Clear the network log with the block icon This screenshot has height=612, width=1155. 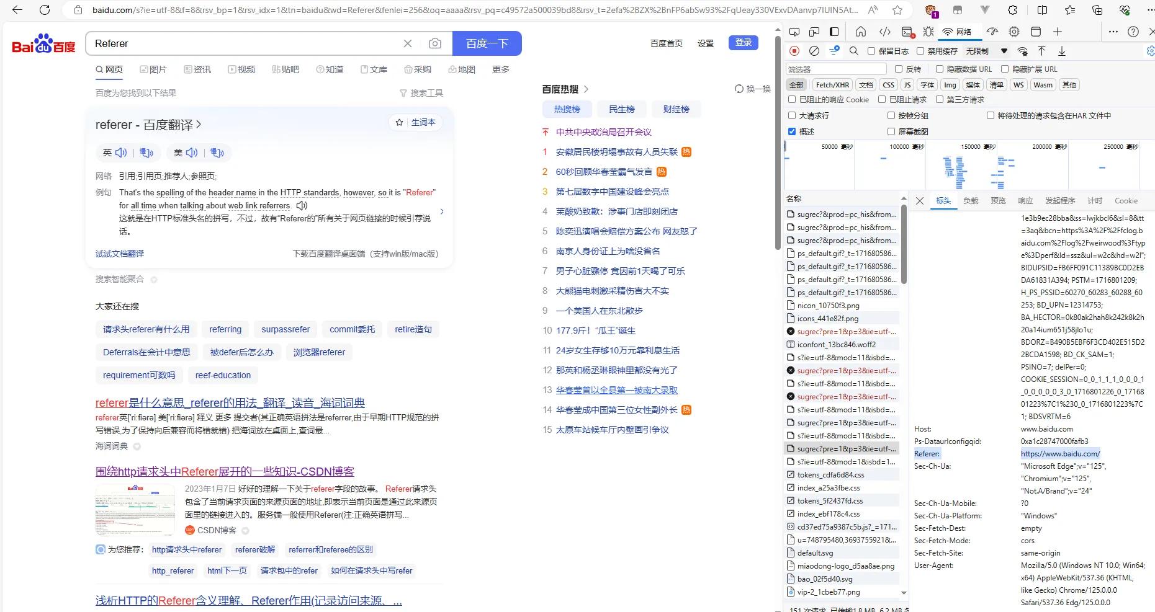click(814, 51)
